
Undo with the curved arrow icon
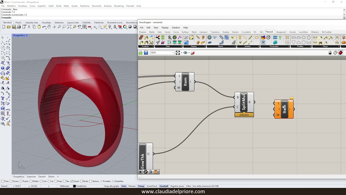point(44,27)
